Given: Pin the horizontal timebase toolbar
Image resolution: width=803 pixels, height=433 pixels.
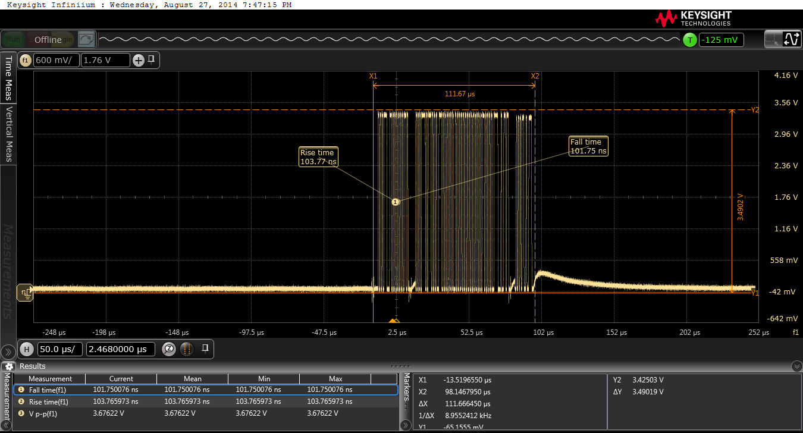Looking at the screenshot, I should coord(205,349).
